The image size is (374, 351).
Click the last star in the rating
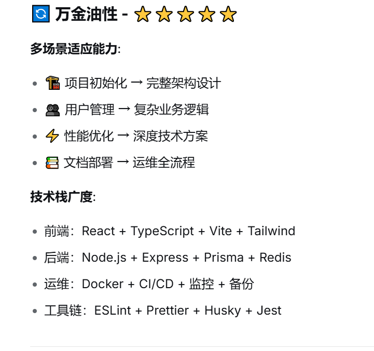click(228, 15)
